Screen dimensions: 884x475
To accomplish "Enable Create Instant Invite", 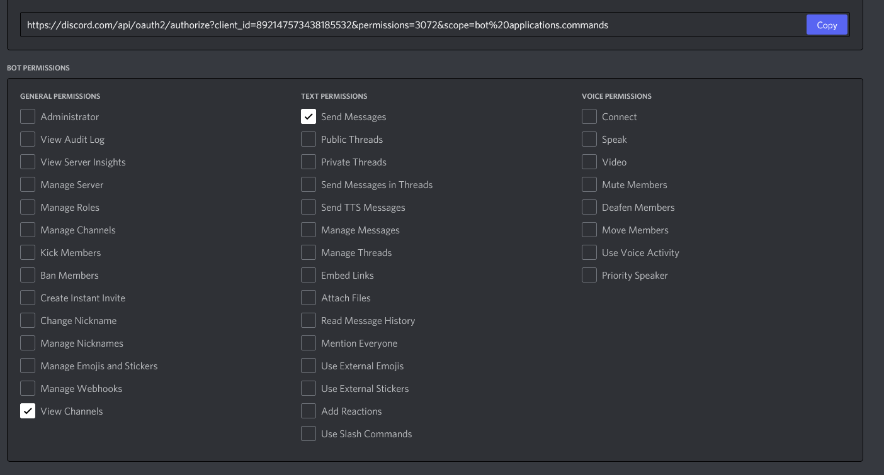I will pyautogui.click(x=28, y=298).
